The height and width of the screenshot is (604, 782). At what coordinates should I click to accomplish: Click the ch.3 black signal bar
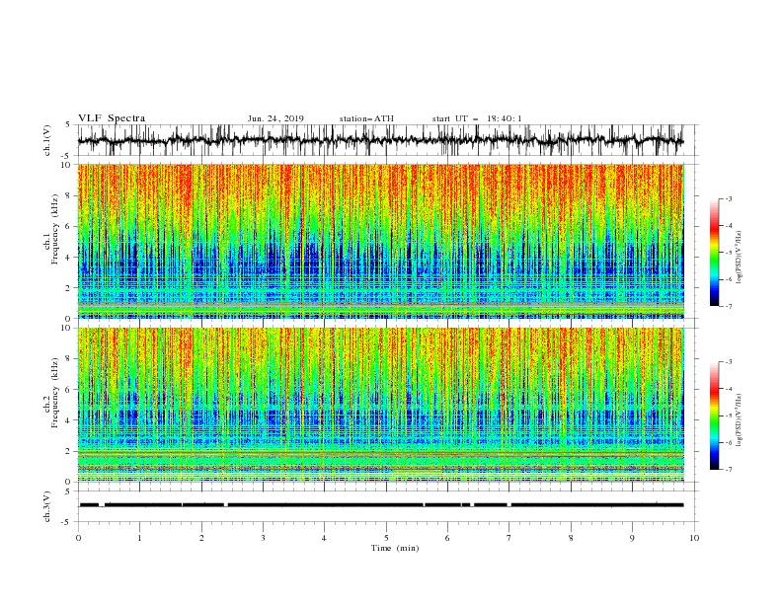click(x=381, y=505)
